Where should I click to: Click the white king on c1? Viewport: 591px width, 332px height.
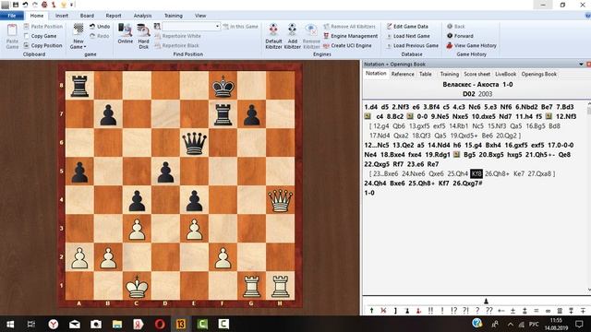(137, 286)
